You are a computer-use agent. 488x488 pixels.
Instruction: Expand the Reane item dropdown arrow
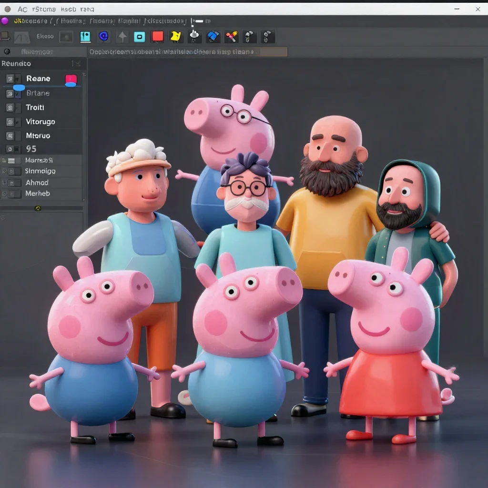(18, 79)
